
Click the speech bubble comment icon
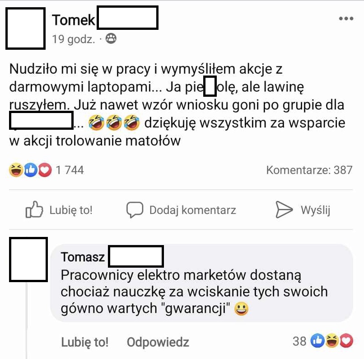(x=135, y=210)
